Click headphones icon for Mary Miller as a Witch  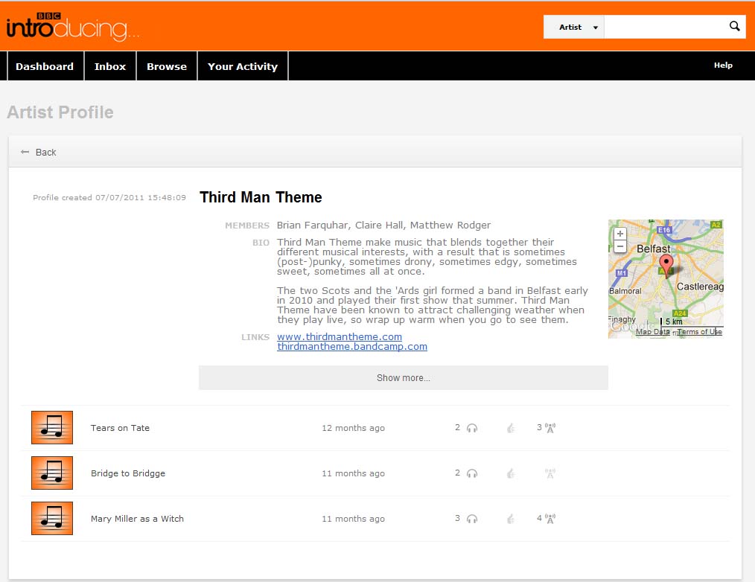[471, 519]
